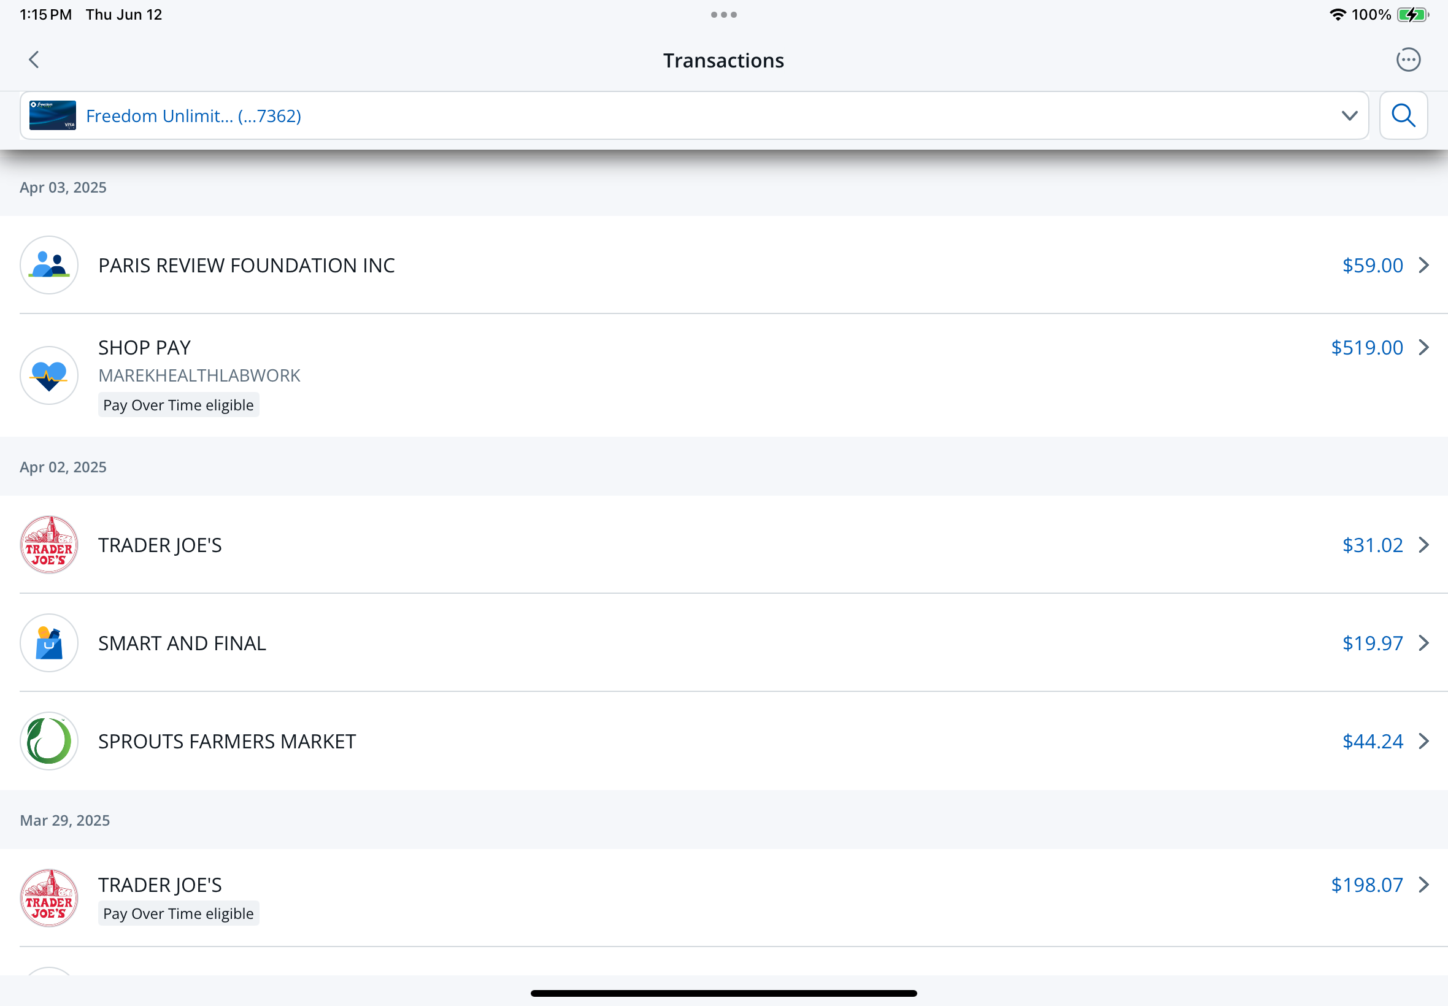Open chevron beside $31.02 Trader Joe's
This screenshot has height=1006, width=1448.
click(x=1423, y=545)
